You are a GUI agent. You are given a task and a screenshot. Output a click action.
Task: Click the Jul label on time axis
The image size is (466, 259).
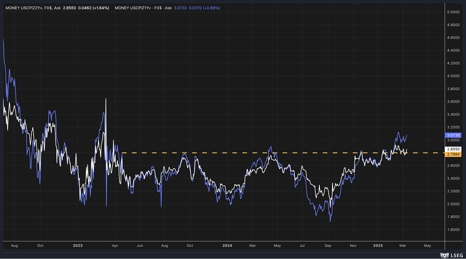point(302,246)
